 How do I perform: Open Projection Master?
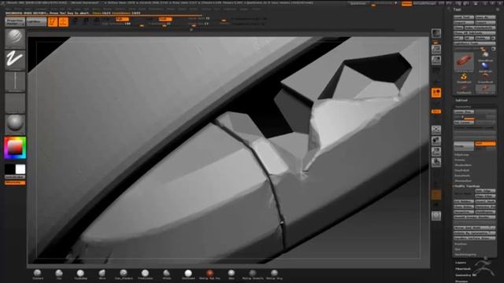tap(15, 21)
